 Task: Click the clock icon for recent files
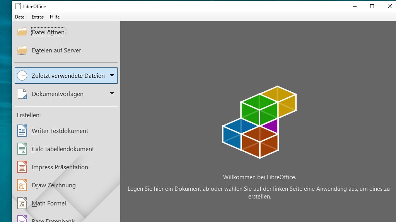tap(22, 76)
